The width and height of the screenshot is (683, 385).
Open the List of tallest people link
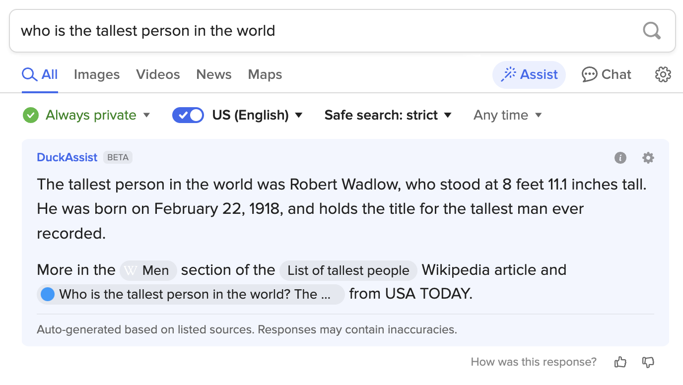[x=348, y=270]
